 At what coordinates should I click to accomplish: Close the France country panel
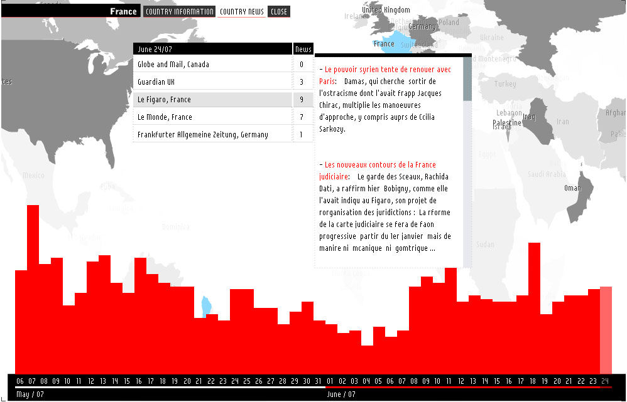click(x=279, y=12)
